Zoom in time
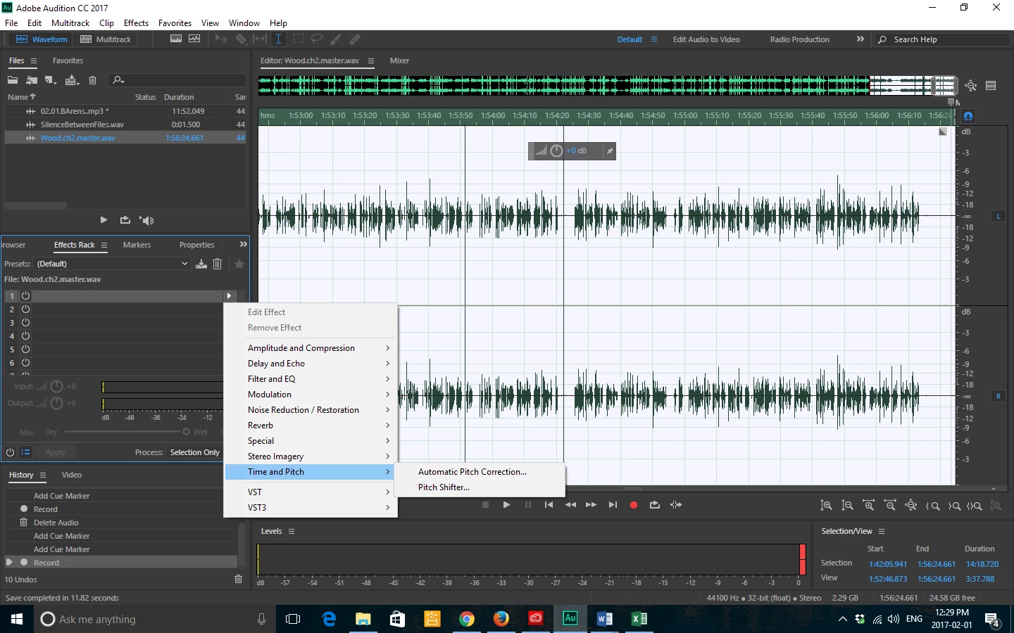The width and height of the screenshot is (1014, 633). click(x=869, y=506)
